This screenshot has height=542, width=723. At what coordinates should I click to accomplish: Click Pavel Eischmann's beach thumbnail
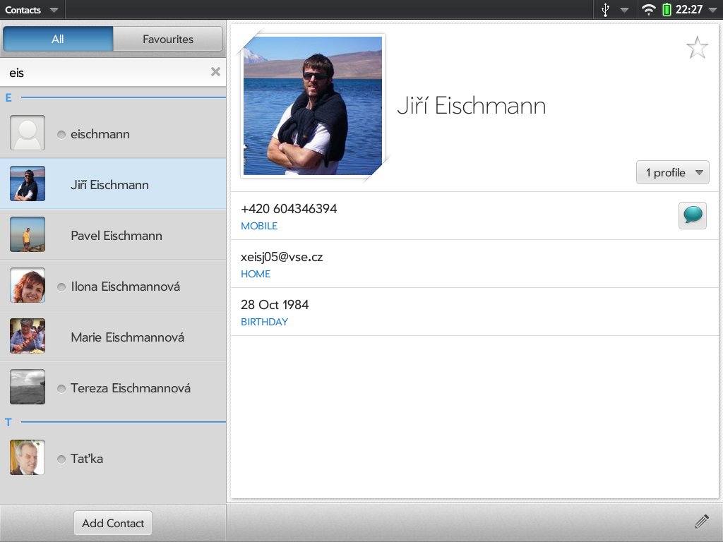point(28,234)
